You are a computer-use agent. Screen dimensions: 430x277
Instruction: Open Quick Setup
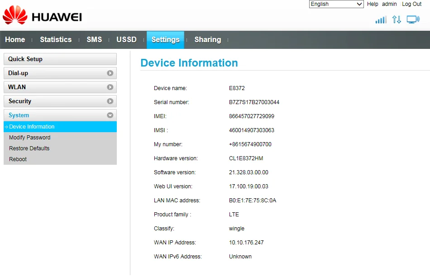[x=60, y=59]
